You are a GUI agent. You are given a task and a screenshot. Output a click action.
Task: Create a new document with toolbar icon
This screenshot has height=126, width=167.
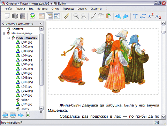click(x=7, y=16)
